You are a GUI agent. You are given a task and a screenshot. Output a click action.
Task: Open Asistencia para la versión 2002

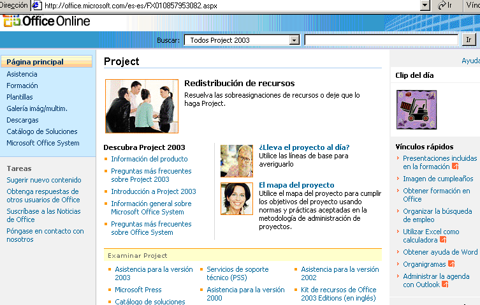tap(340, 274)
